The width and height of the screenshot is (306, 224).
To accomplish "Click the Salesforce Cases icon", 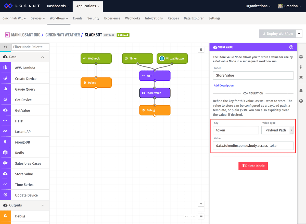I will [5, 163].
